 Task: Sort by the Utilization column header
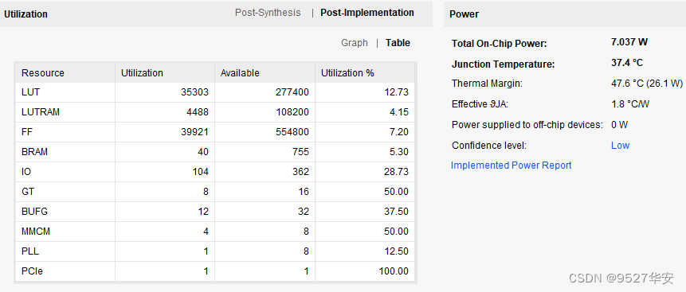coord(165,73)
